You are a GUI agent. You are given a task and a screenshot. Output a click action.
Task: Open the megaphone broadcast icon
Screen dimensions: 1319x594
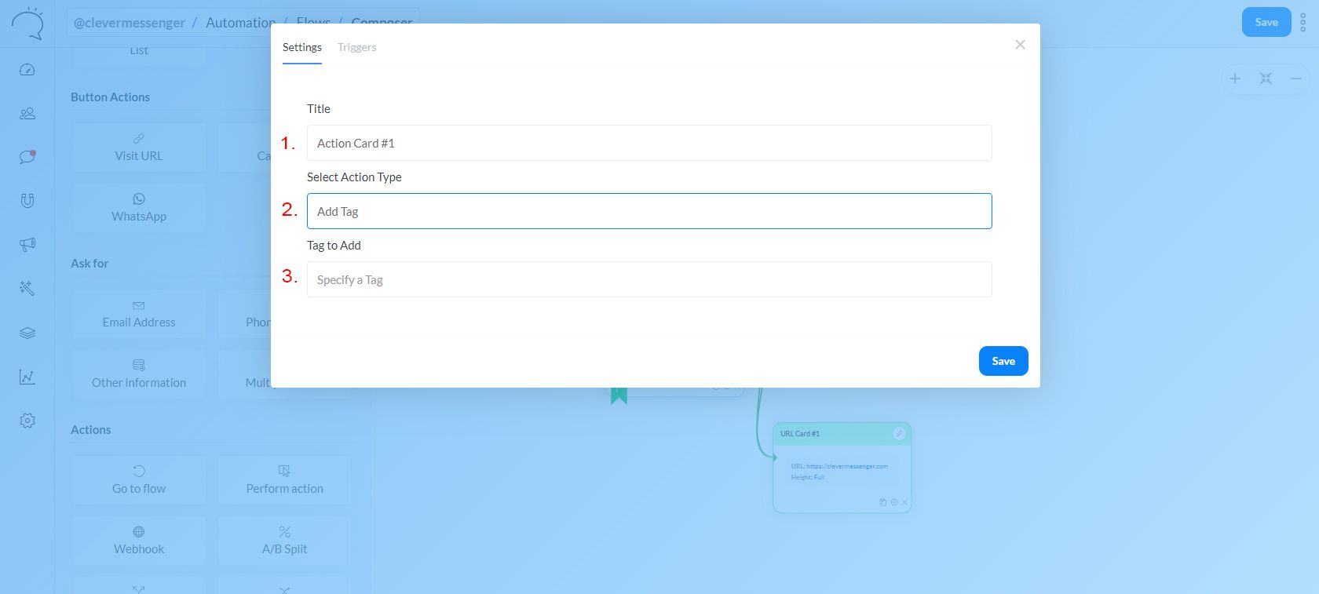point(27,245)
